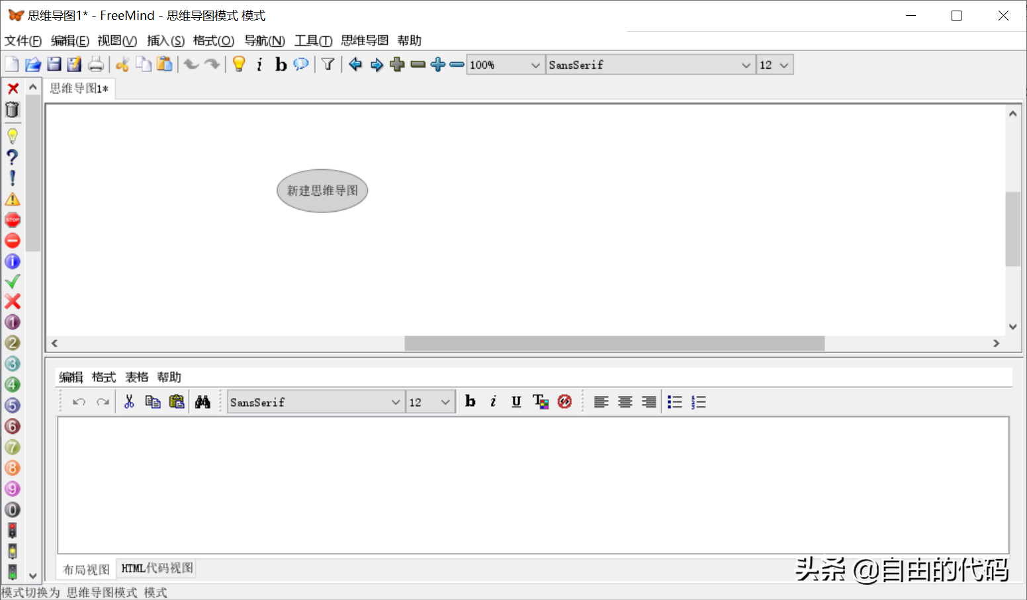Select the 思维导图1* document tab
This screenshot has width=1027, height=600.
click(x=79, y=89)
